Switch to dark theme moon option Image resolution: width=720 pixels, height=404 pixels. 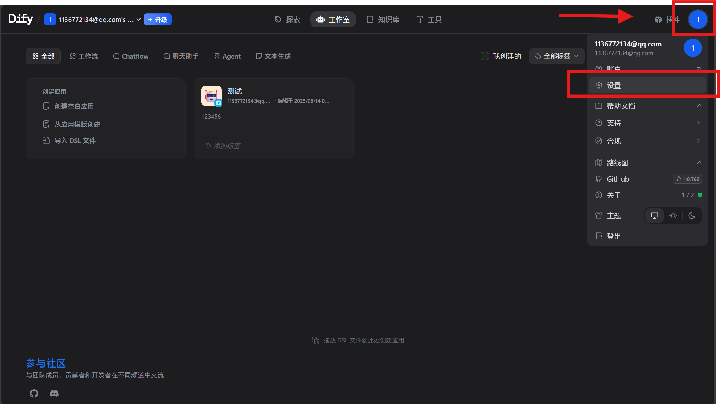692,215
